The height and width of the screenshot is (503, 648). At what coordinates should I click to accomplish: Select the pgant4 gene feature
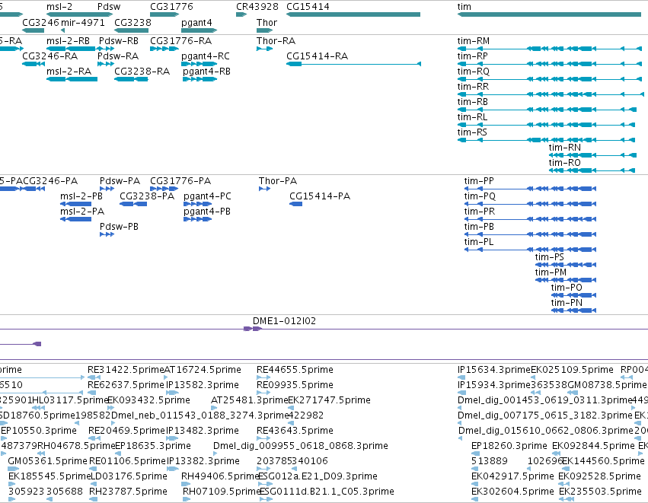click(x=200, y=30)
